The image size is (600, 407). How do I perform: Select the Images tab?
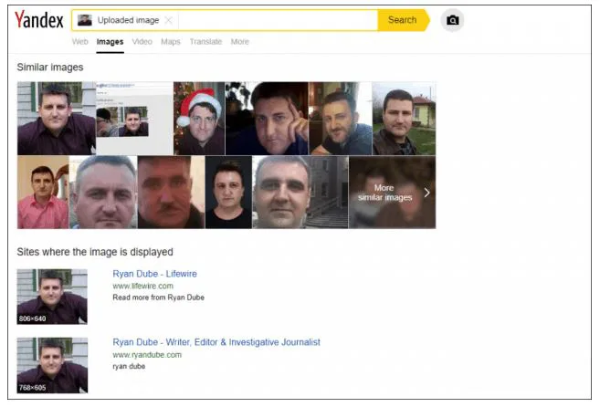point(110,42)
